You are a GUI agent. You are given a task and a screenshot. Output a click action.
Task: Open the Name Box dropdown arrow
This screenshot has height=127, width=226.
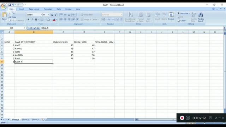(x=24, y=28)
